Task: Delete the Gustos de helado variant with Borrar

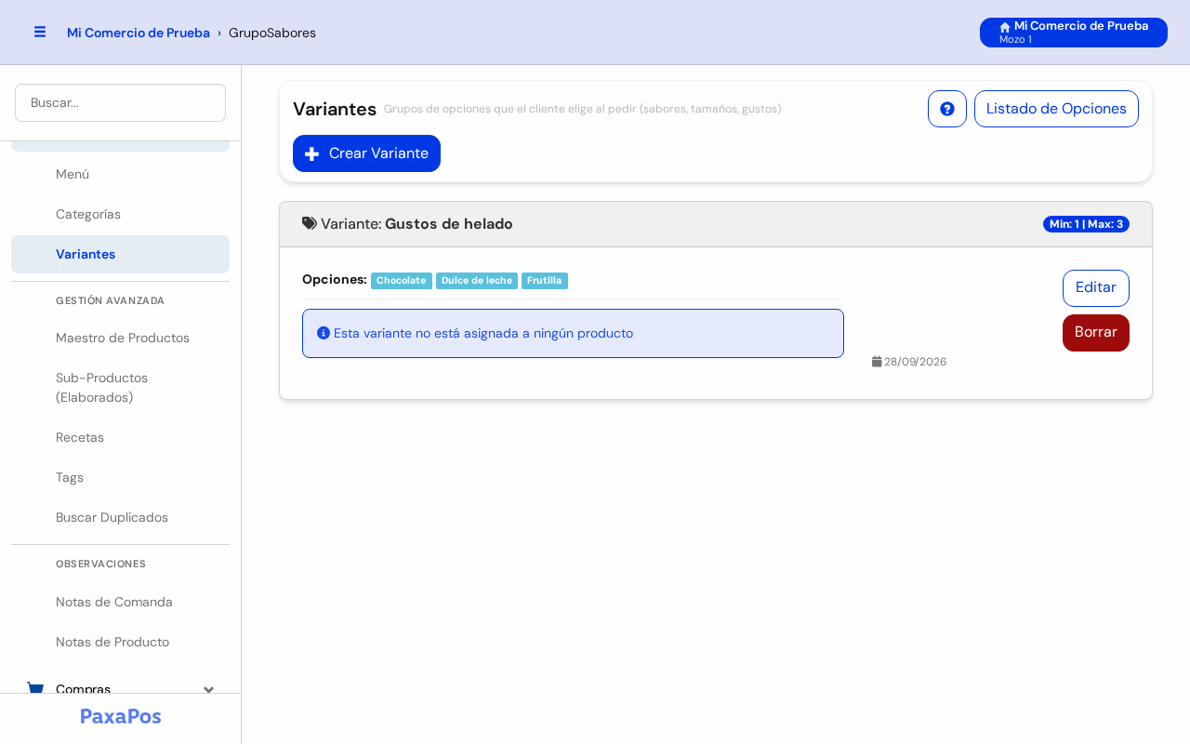Action: coord(1096,333)
